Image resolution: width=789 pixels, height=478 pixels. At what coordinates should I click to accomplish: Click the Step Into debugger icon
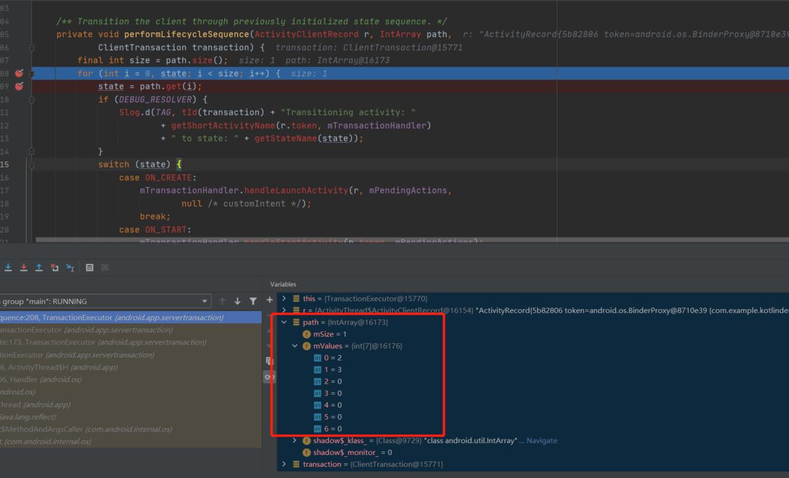click(8, 267)
